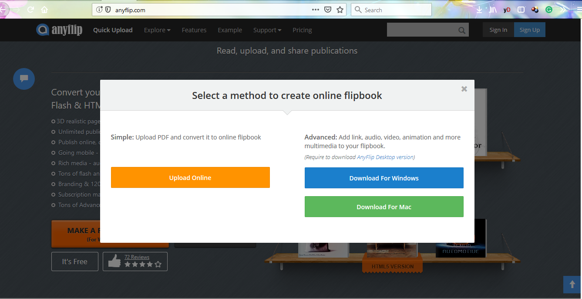
Task: Open the blue chat bubble widget
Action: 24,79
